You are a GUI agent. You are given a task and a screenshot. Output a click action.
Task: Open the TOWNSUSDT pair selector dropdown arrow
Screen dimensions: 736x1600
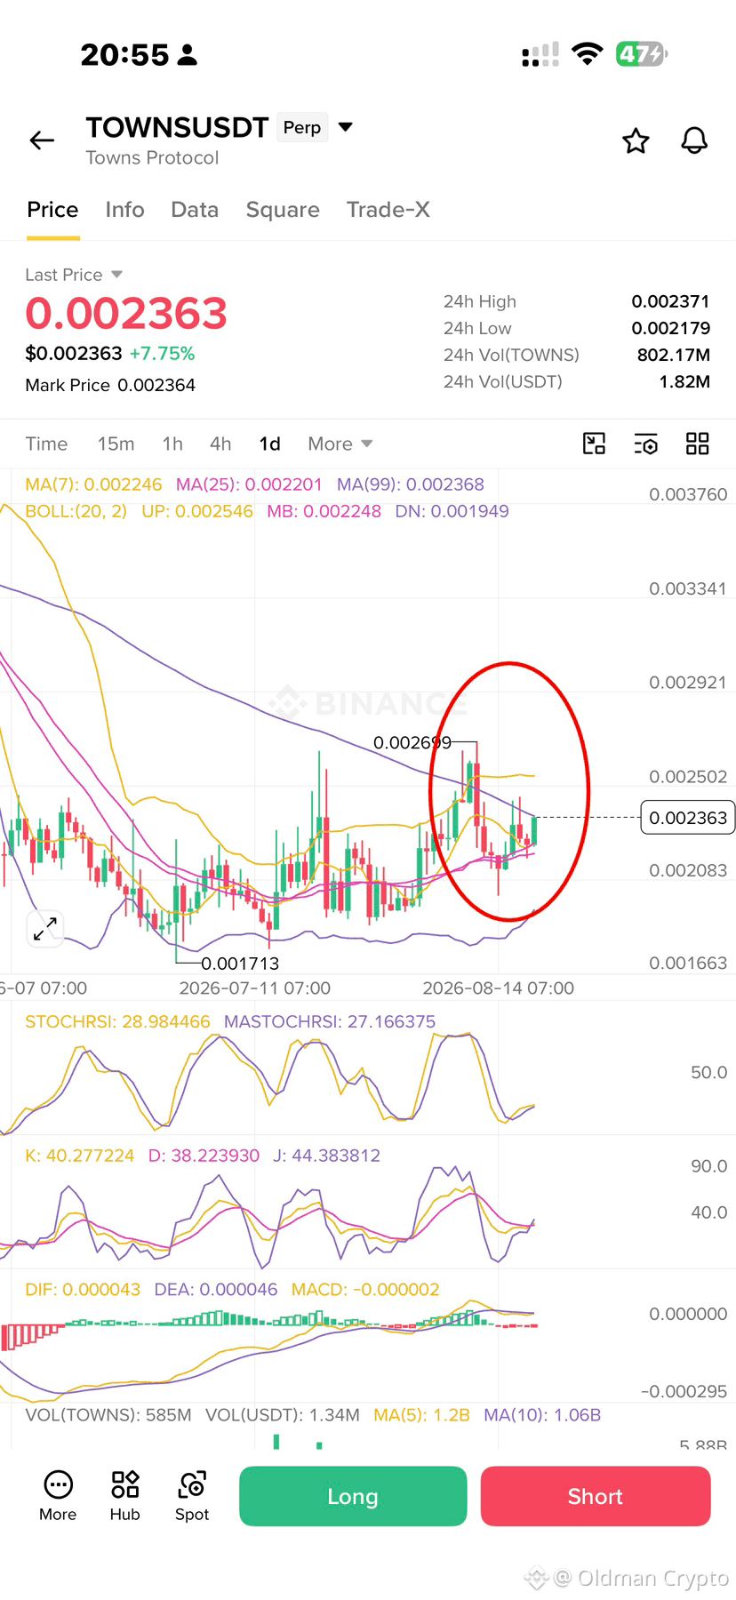tap(346, 127)
